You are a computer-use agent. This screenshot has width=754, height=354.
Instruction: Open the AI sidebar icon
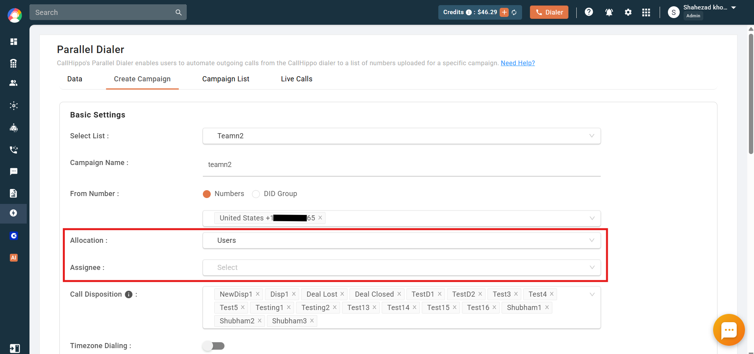coord(14,258)
